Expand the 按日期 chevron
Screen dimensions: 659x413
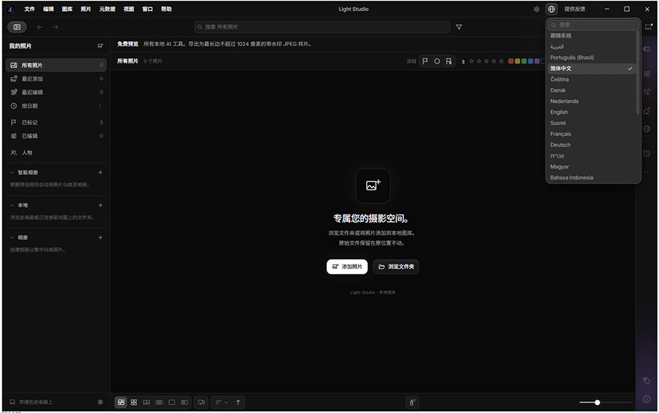coord(100,106)
